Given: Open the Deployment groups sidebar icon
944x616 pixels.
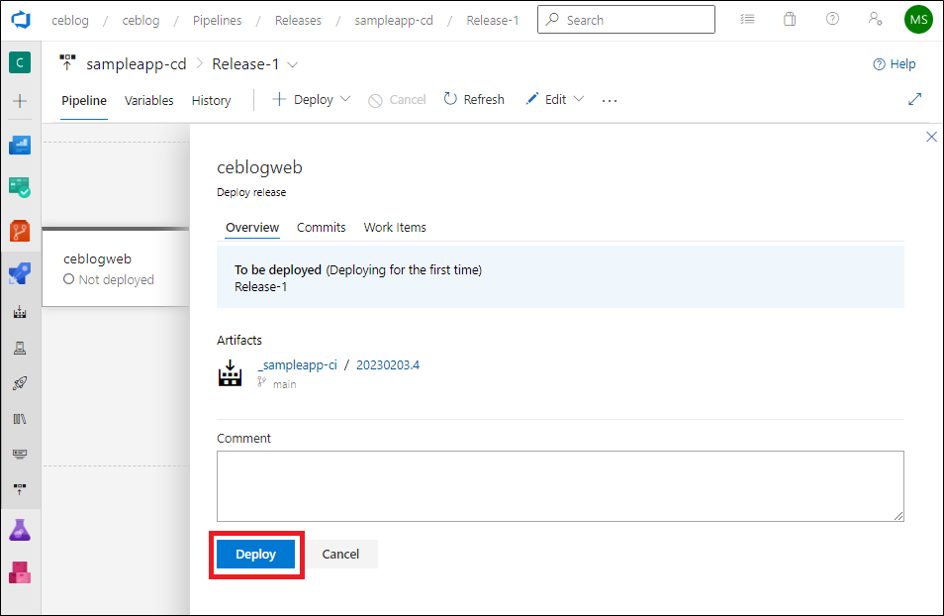Looking at the screenshot, I should tap(20, 489).
